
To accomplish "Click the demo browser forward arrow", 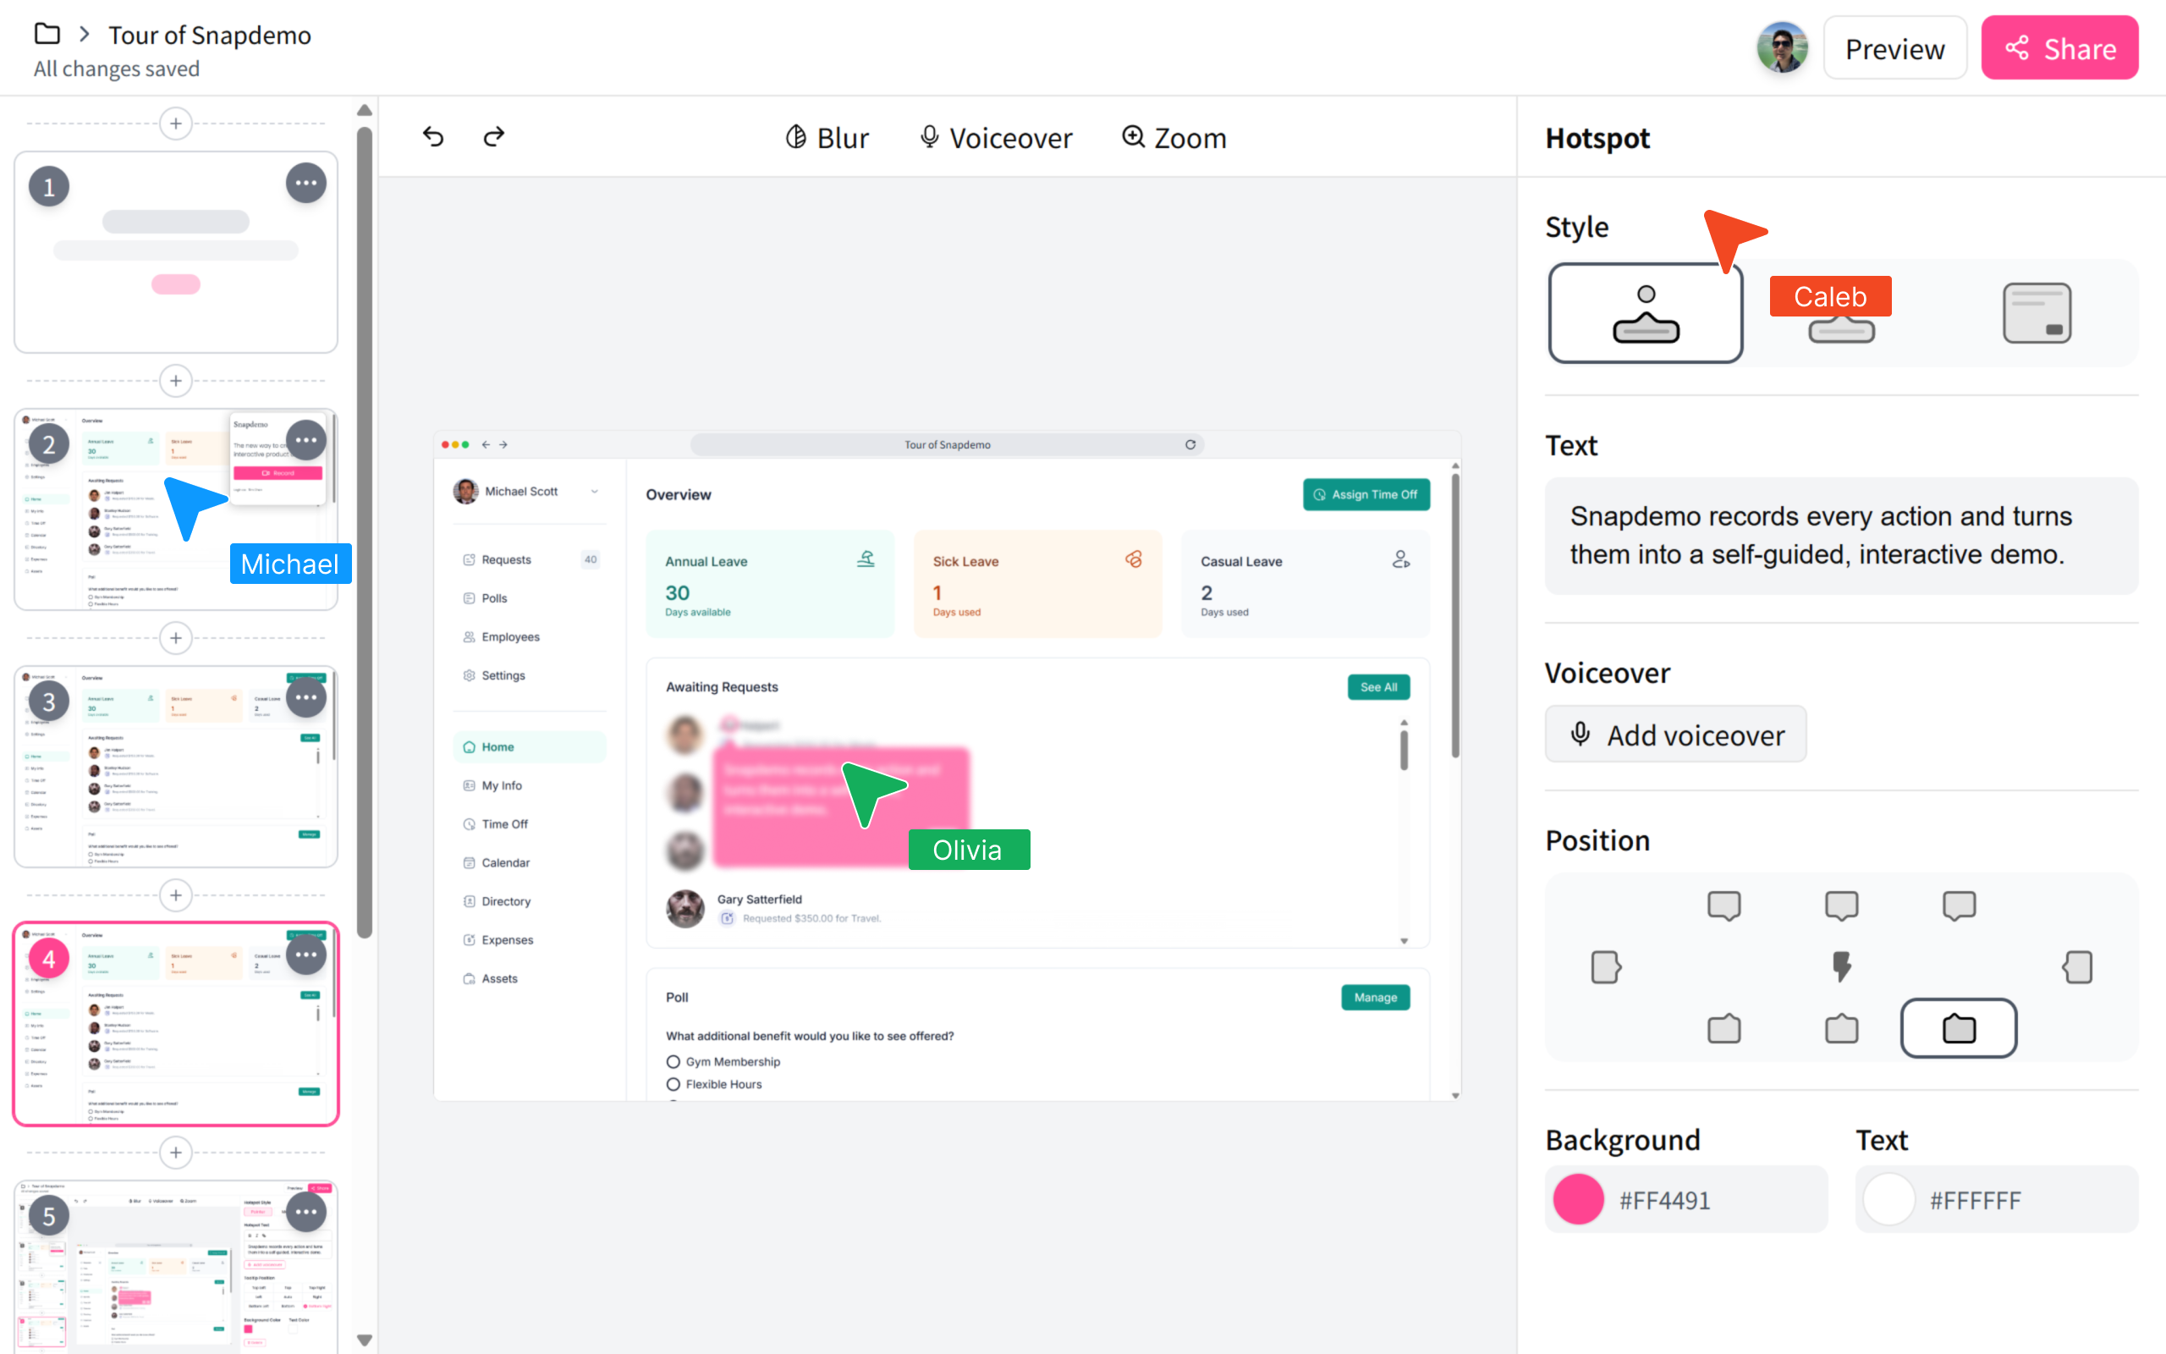I will pyautogui.click(x=503, y=444).
